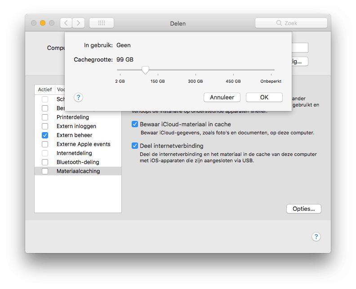Click the magnifying glass search icon
The image size is (356, 289).
click(x=279, y=23)
